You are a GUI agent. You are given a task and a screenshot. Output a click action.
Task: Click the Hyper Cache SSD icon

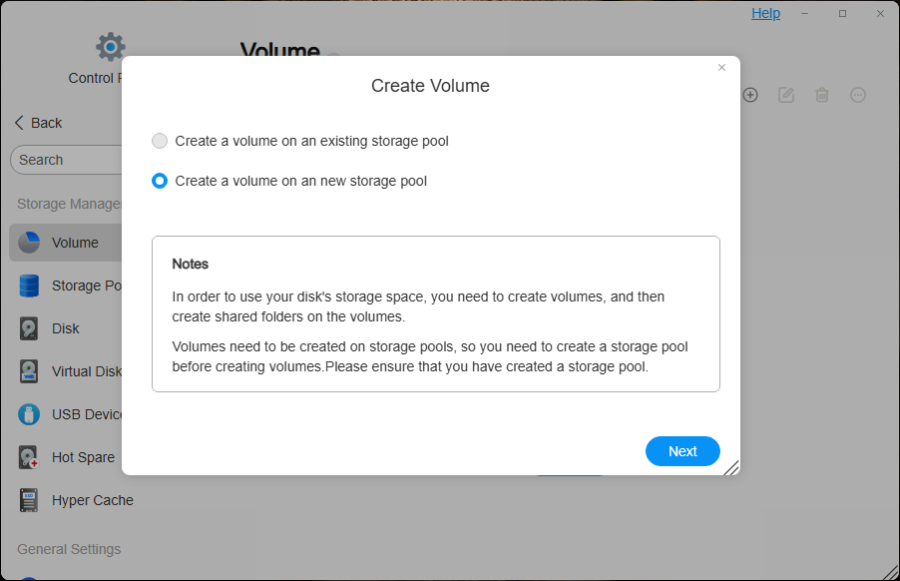[x=29, y=500]
